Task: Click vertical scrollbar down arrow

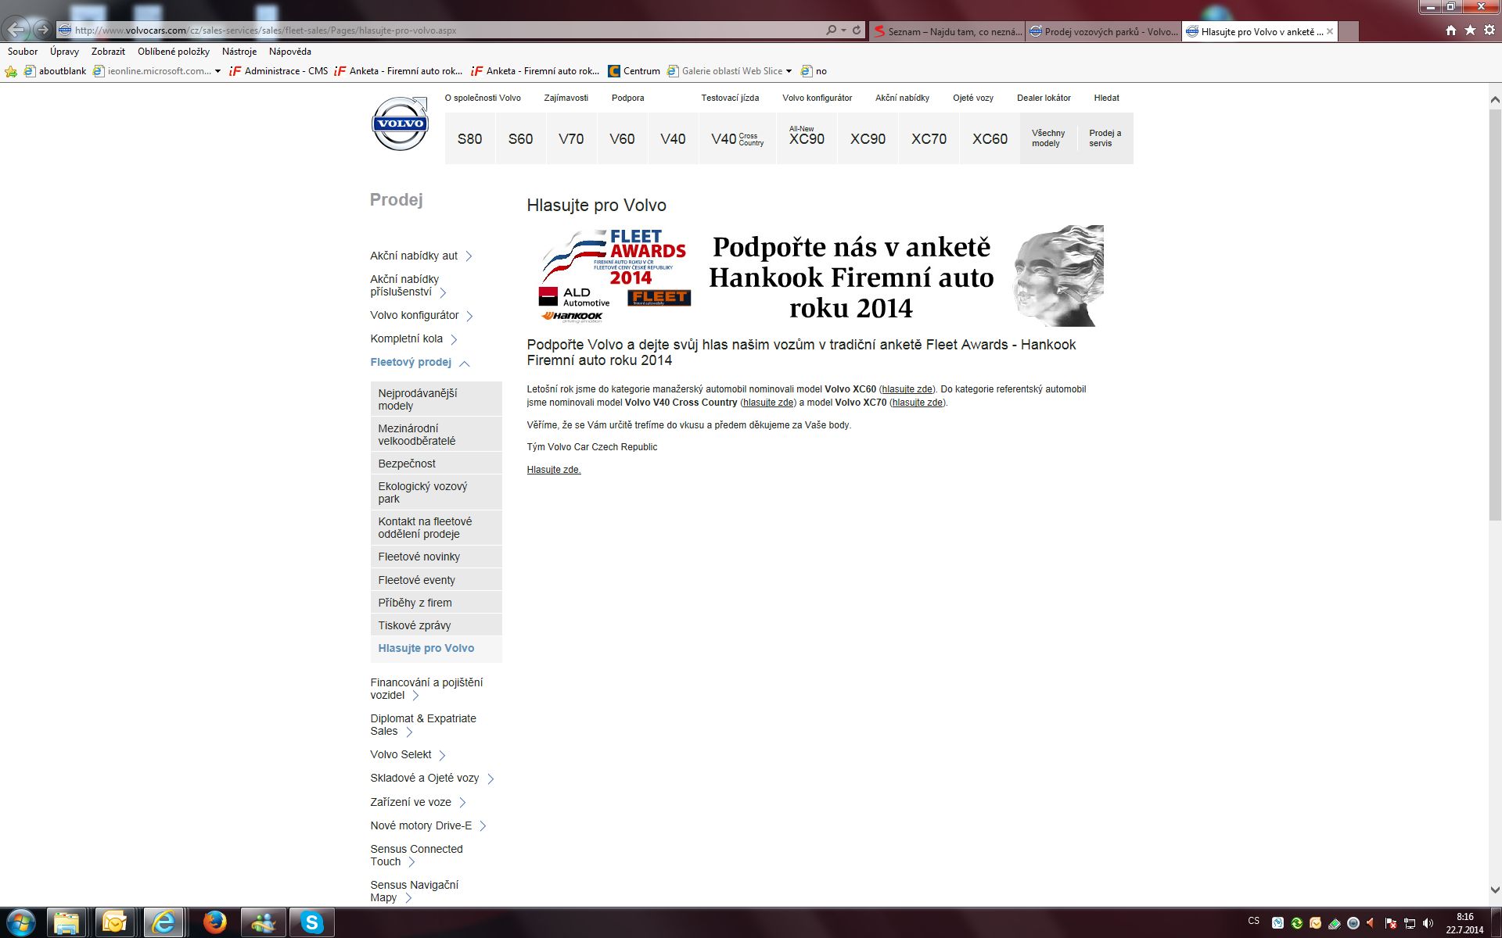Action: [1495, 890]
